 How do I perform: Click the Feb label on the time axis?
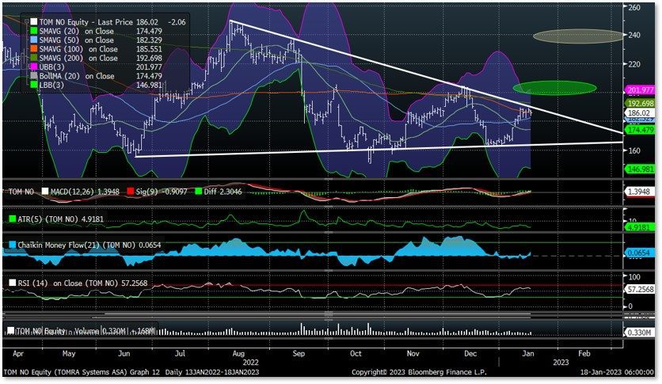pyautogui.click(x=584, y=354)
